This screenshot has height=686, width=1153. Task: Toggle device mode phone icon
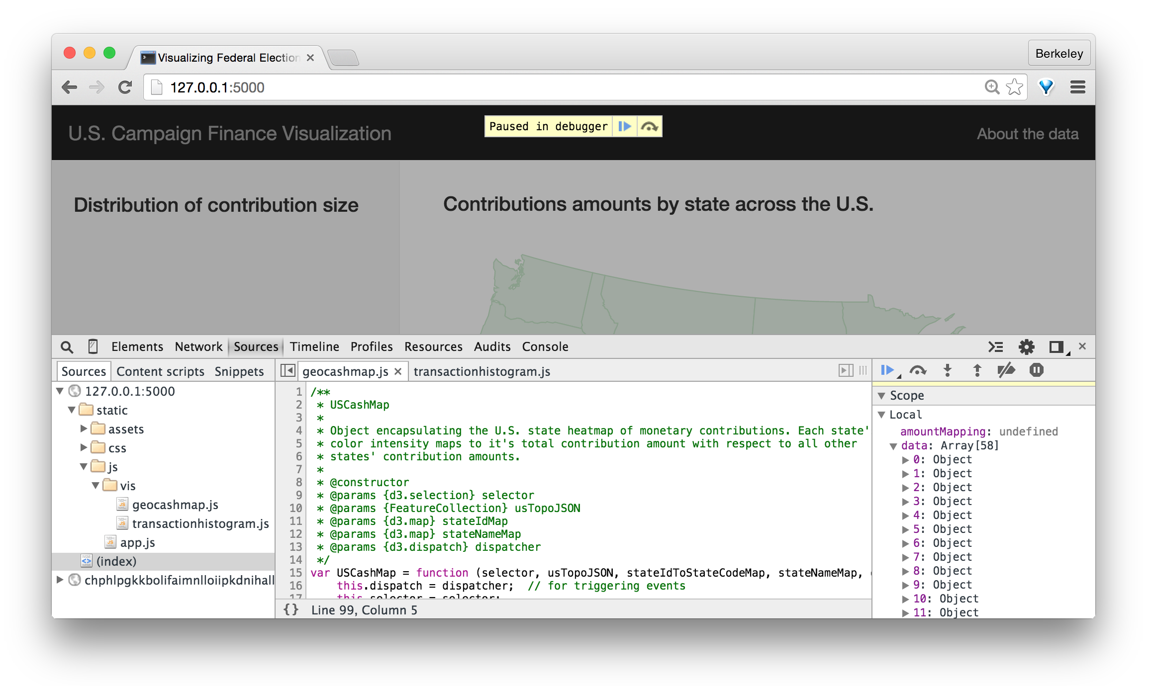click(93, 346)
